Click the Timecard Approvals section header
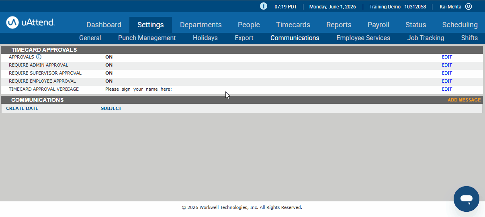The height and width of the screenshot is (217, 485). 242,50
